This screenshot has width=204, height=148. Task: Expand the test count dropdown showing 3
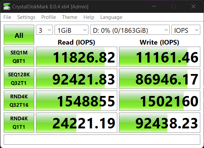click(x=44, y=30)
